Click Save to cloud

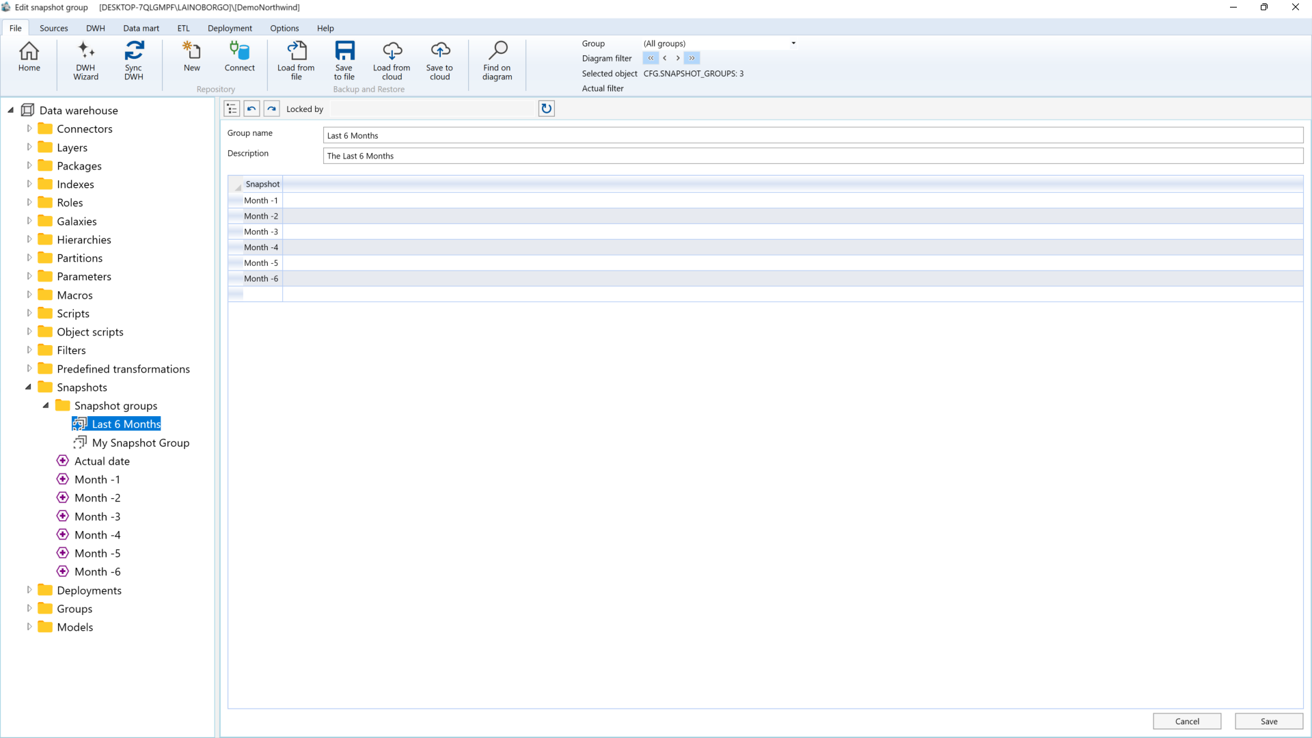(x=439, y=61)
